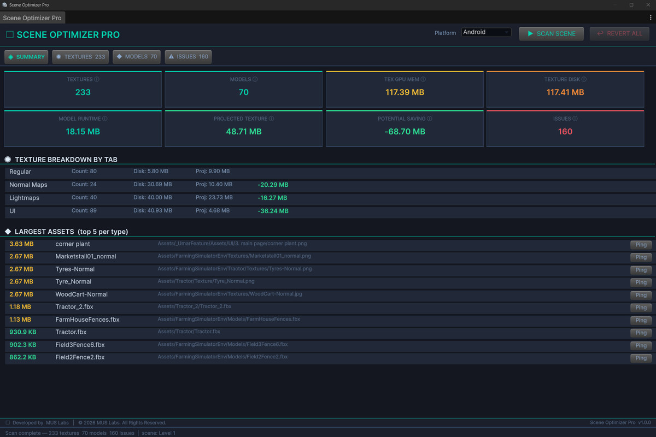This screenshot has height=437, width=656.
Task: Open the MODELS 70 tab
Action: (137, 57)
